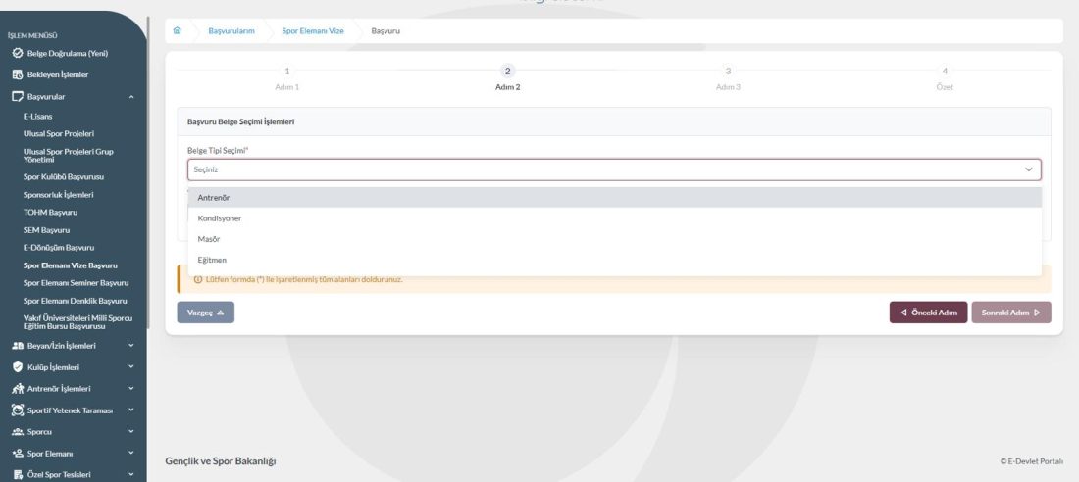
Task: Expand the Beyan/İzin İşlemleri section
Action: (131, 346)
